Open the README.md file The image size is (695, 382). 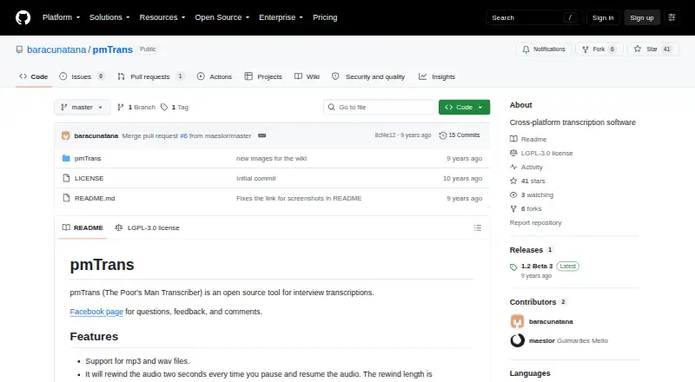click(x=95, y=198)
